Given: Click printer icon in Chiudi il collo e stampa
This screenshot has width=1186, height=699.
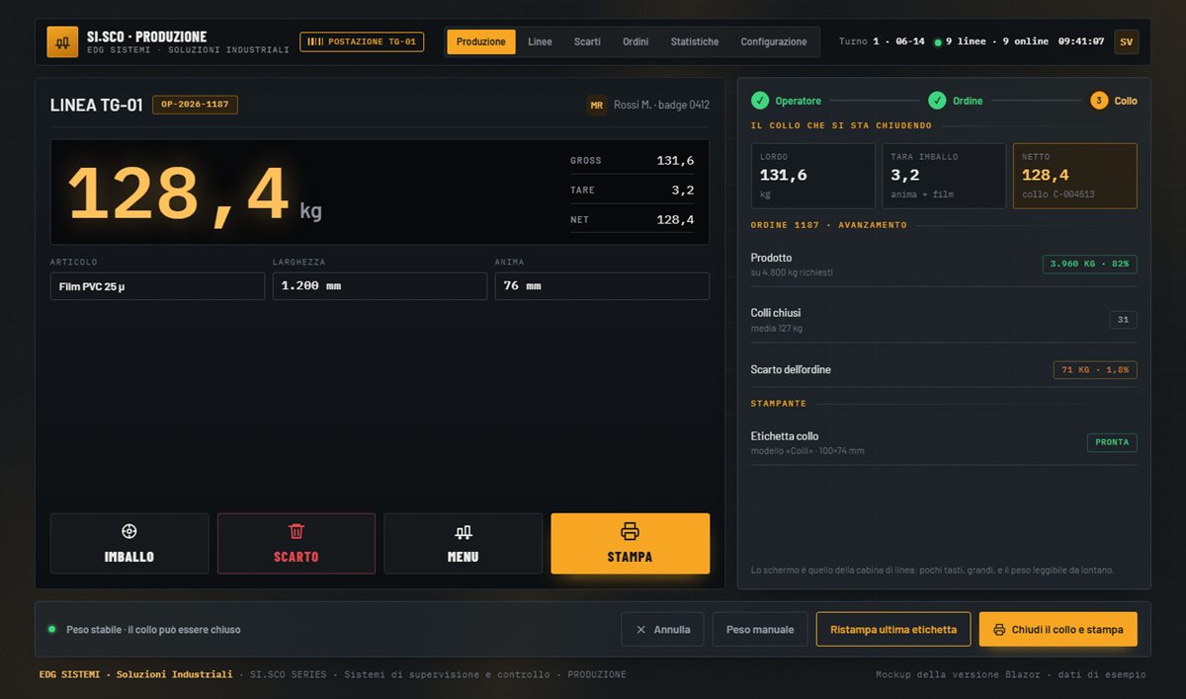Looking at the screenshot, I should click(999, 630).
